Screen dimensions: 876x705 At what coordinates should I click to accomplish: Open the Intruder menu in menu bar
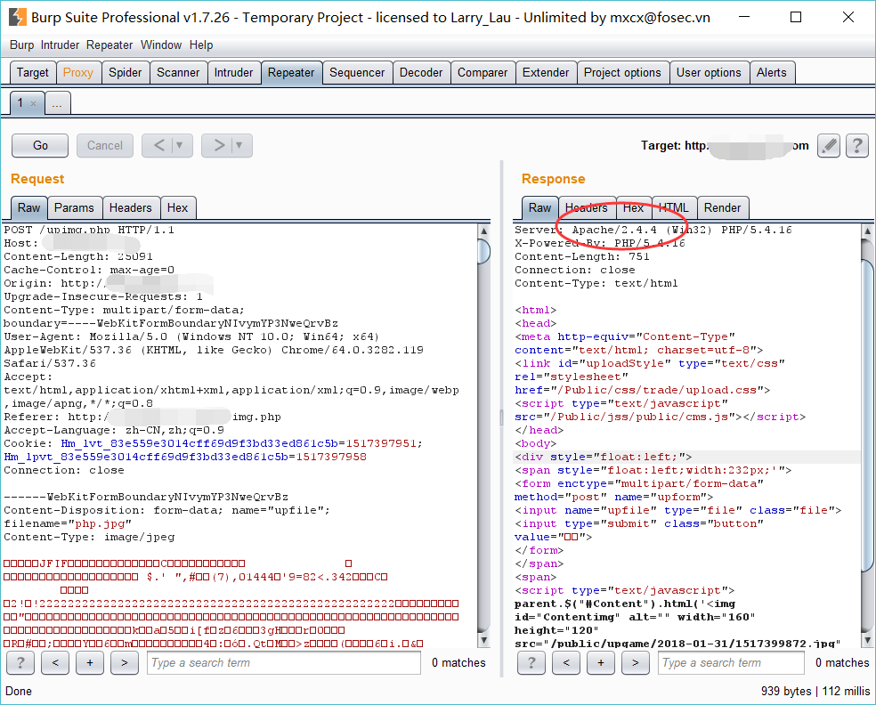[60, 45]
